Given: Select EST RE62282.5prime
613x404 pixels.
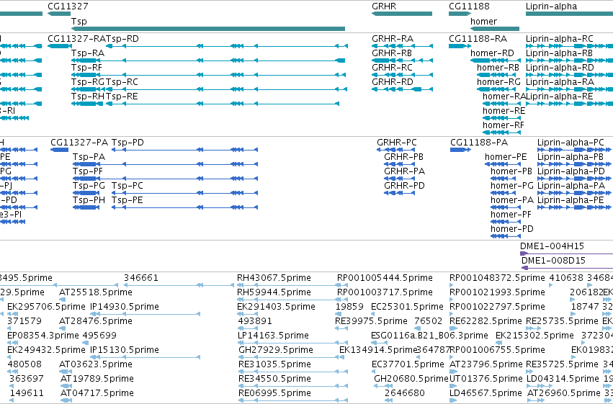Looking at the screenshot, I should coord(486,322).
